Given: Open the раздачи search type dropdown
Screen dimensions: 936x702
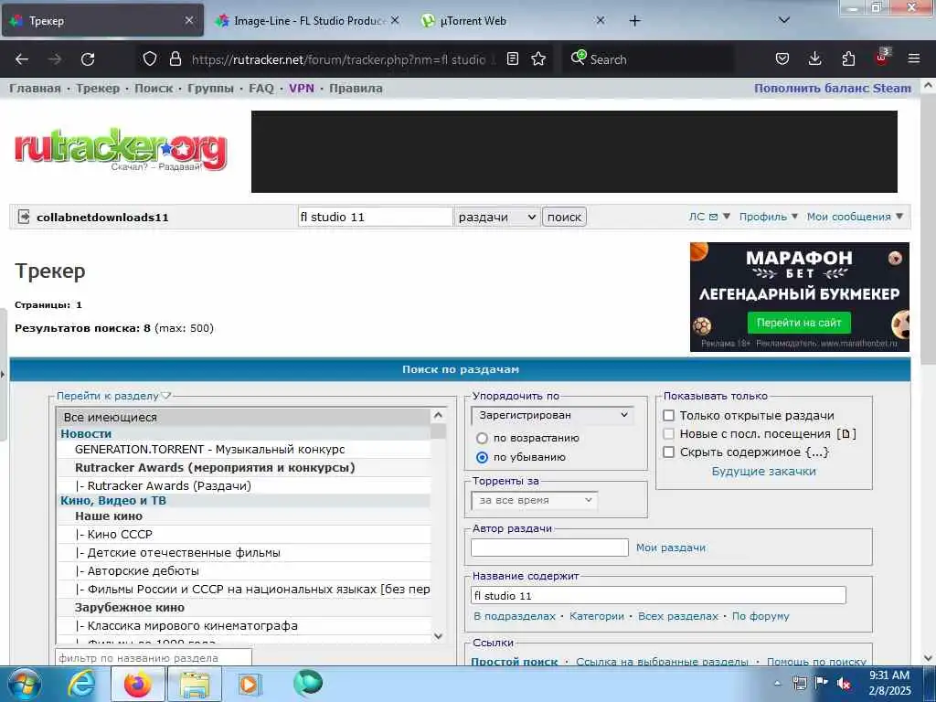Looking at the screenshot, I should (496, 218).
